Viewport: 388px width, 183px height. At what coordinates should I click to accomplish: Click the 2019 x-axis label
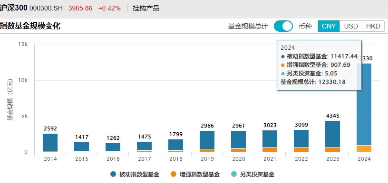coord(207,159)
